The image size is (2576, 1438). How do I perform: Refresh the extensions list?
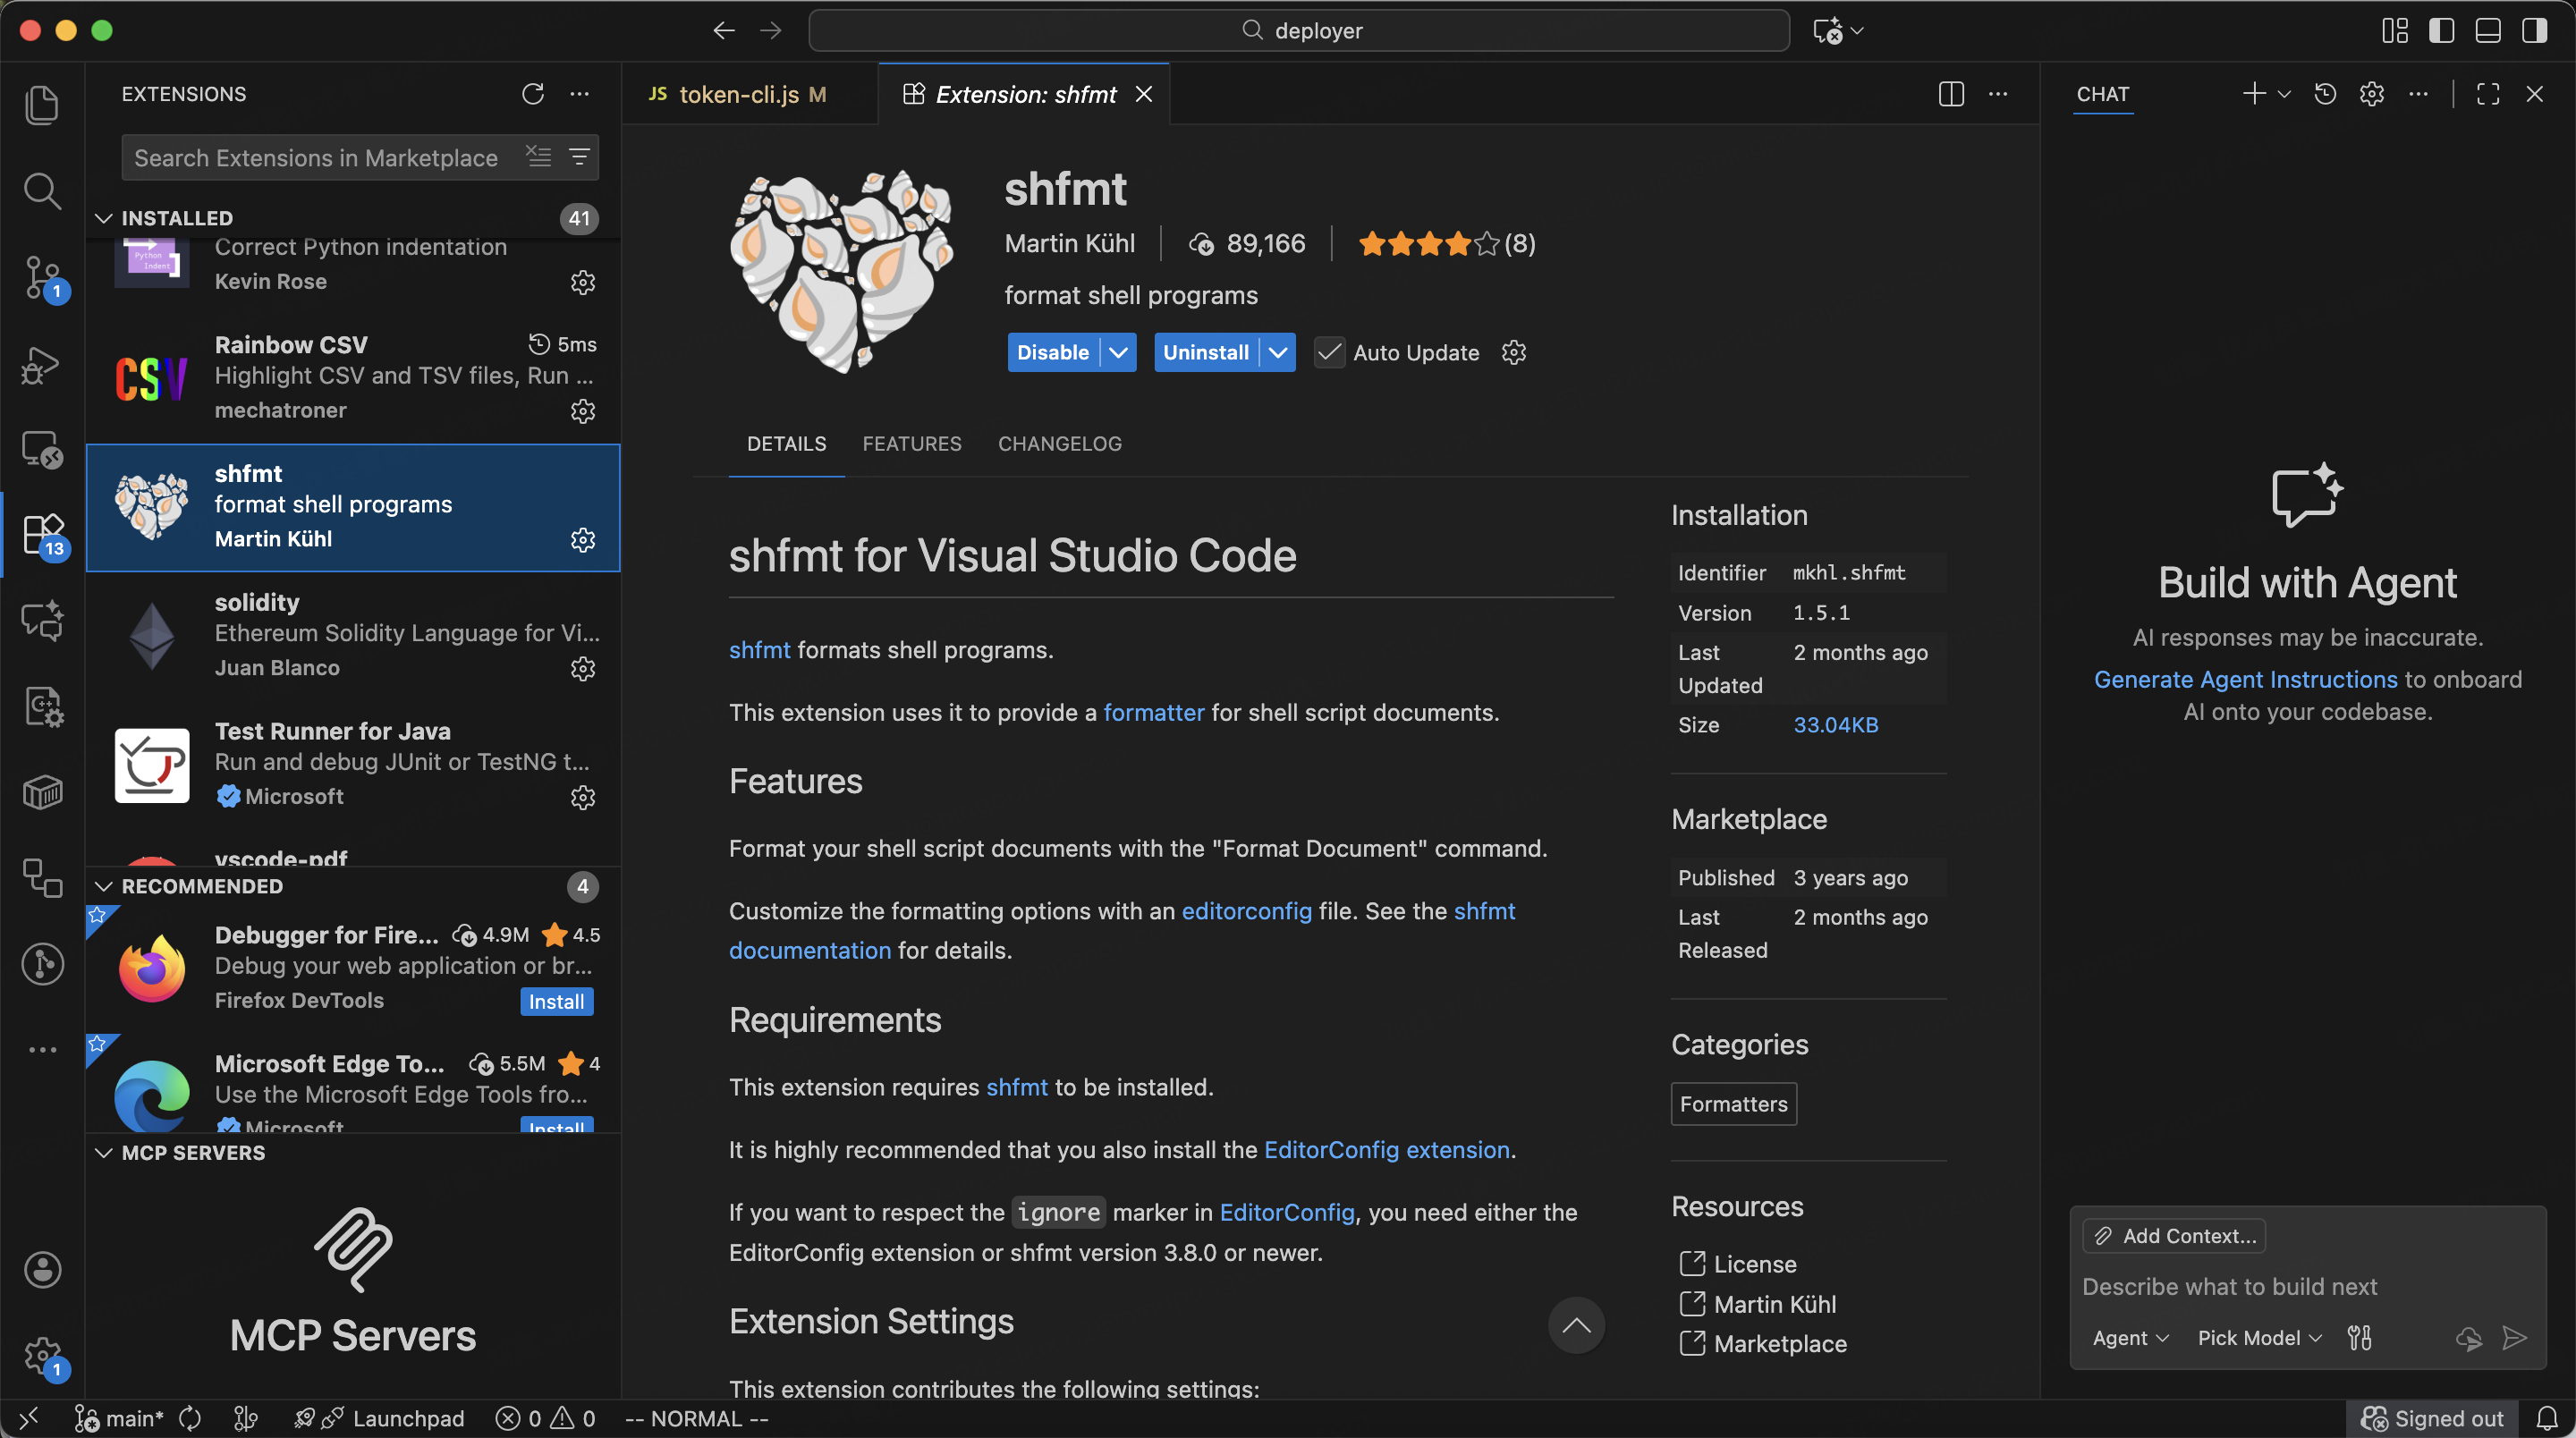532,94
